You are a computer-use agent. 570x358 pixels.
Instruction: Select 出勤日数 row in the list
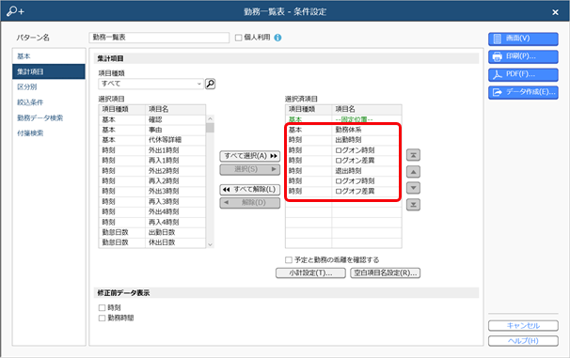coord(152,232)
